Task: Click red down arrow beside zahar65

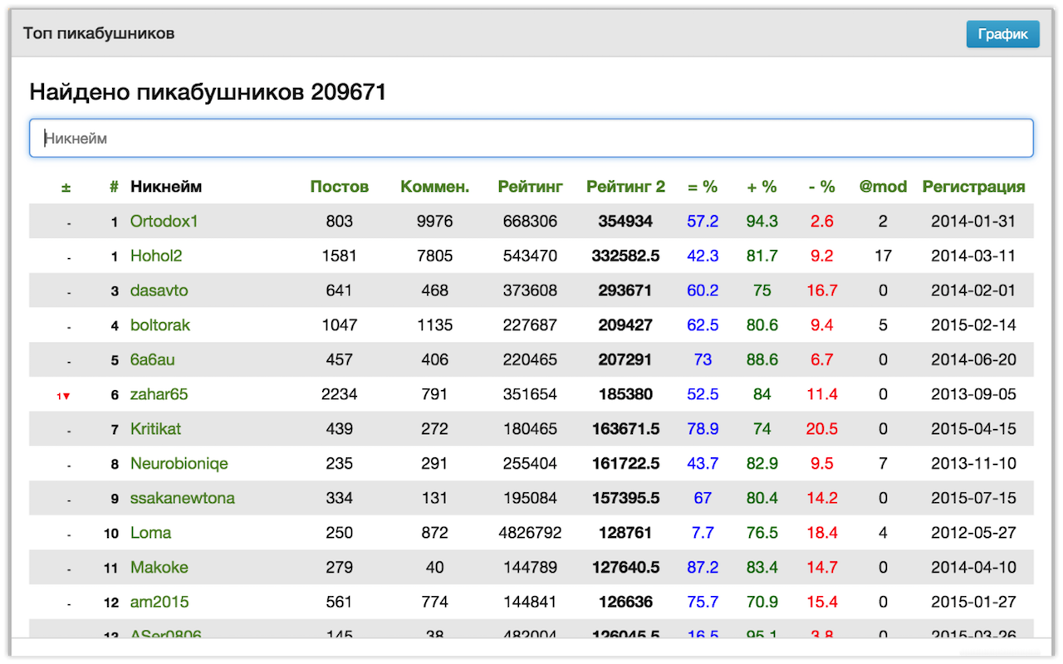Action: pos(64,396)
